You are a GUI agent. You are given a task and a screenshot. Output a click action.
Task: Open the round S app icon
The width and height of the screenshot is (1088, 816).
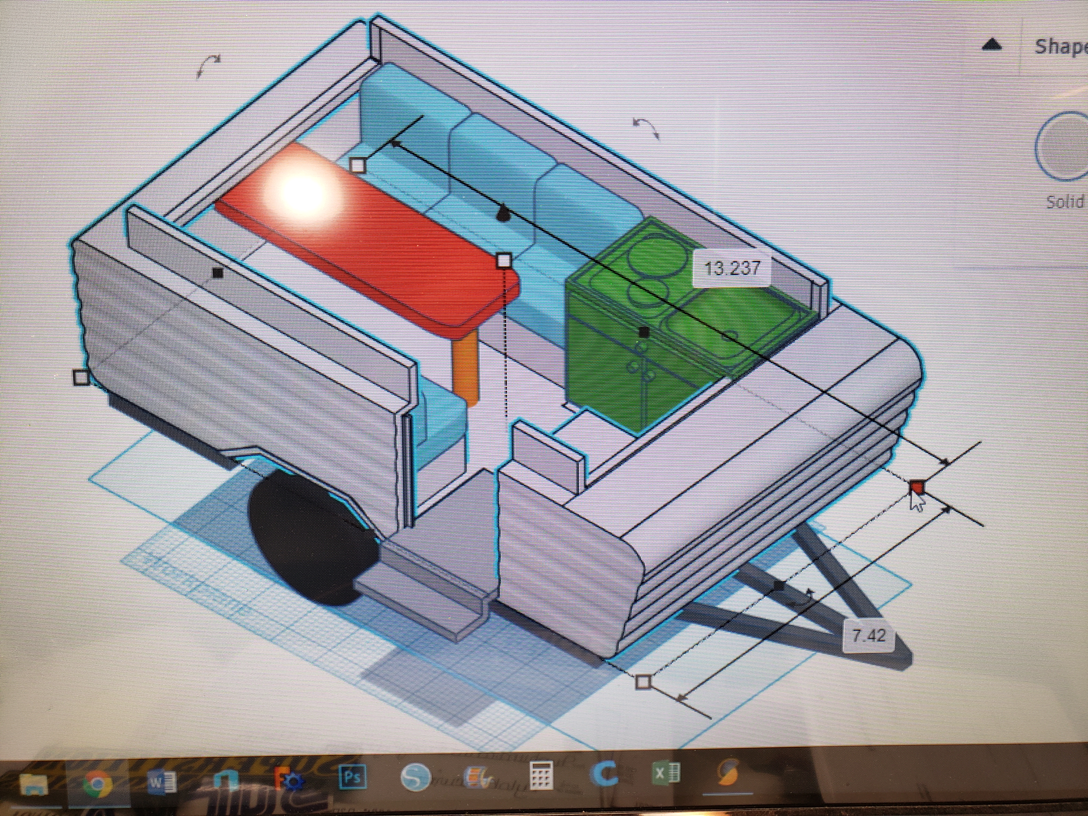(x=416, y=777)
